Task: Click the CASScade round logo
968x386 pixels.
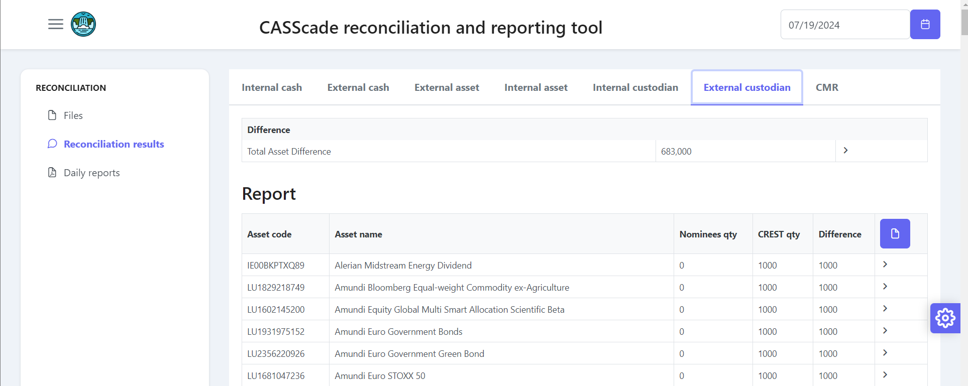Action: click(83, 24)
